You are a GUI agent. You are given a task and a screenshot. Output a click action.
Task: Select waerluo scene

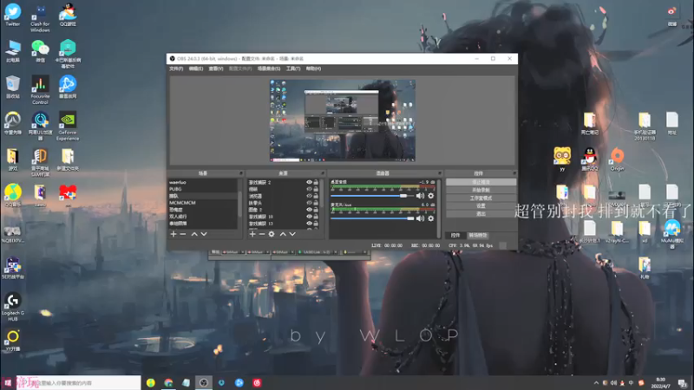pos(203,182)
